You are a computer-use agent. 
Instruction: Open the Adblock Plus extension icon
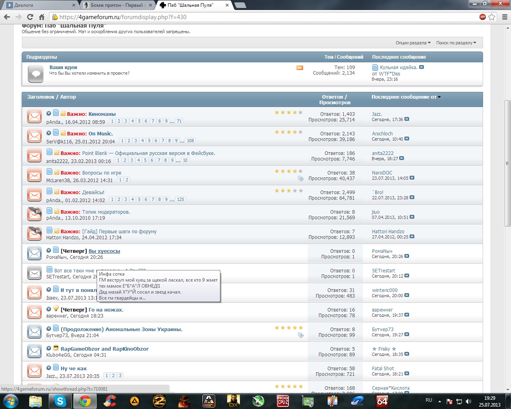(483, 17)
